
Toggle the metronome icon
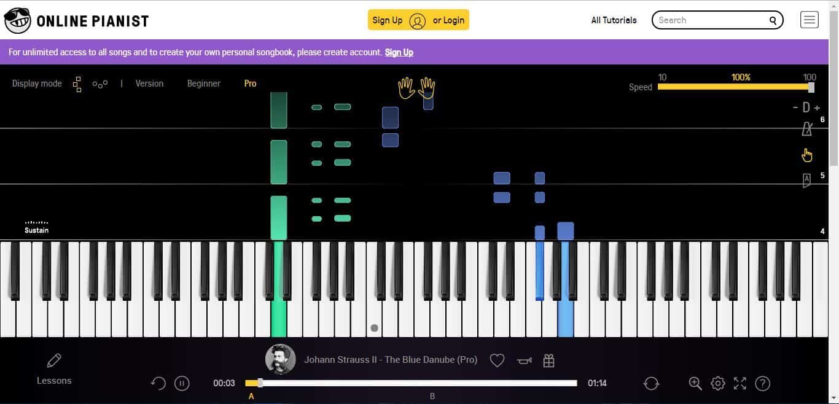807,129
